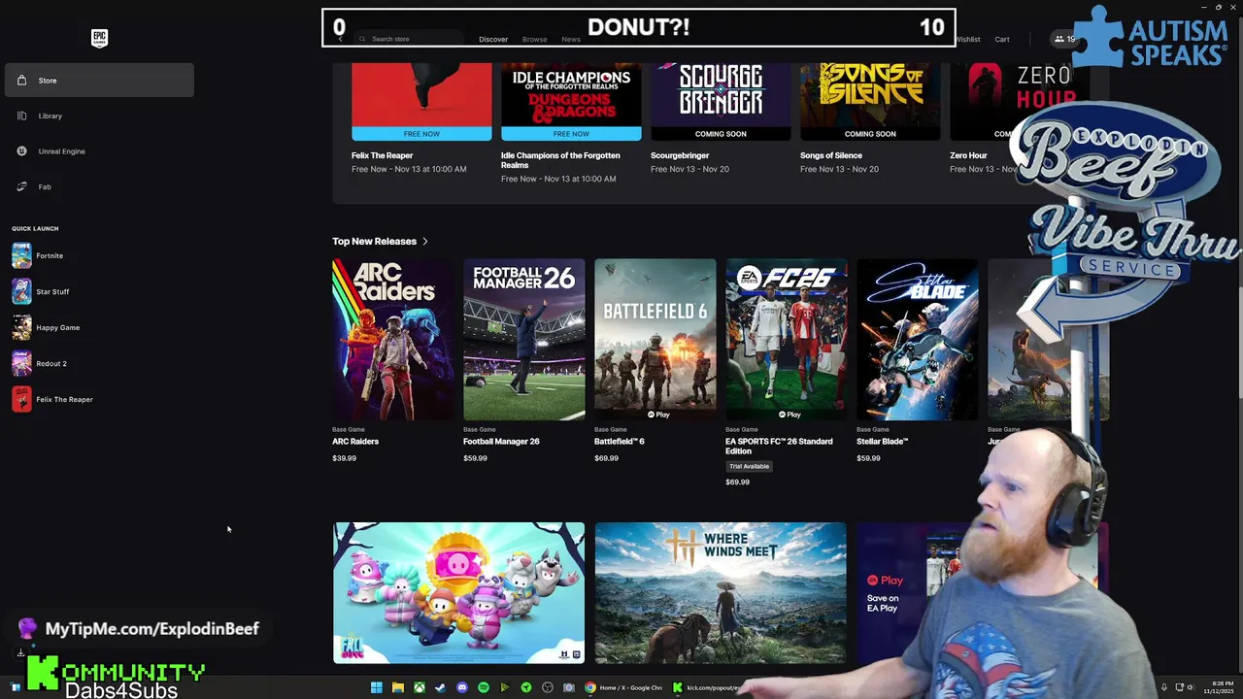Open Stellar Blade game cover
1243x699 pixels.
pyautogui.click(x=918, y=340)
